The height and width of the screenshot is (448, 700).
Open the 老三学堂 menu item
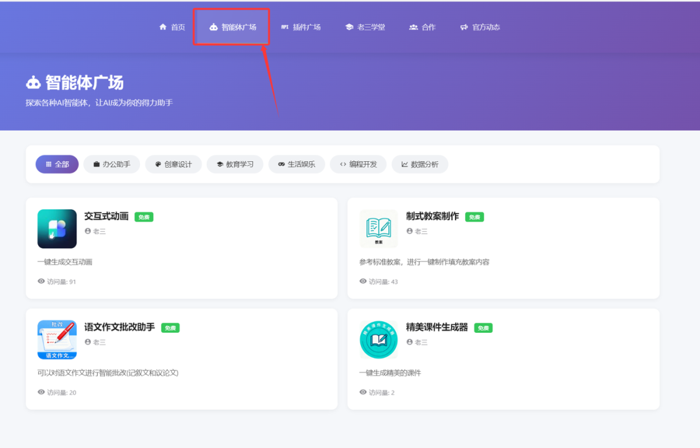(365, 27)
